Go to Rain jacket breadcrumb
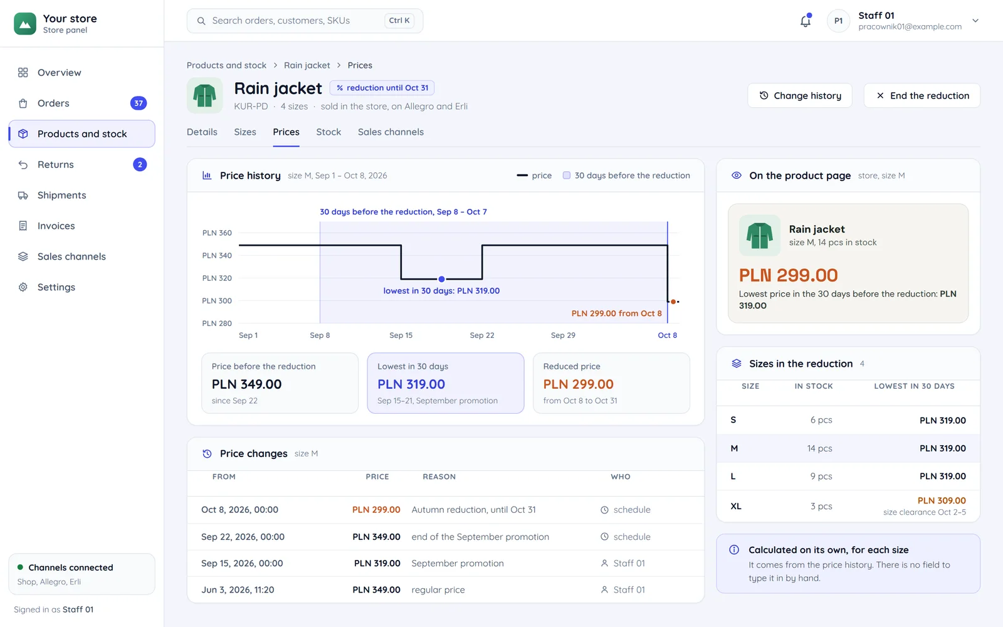Screen dimensions: 1003x627 307,65
